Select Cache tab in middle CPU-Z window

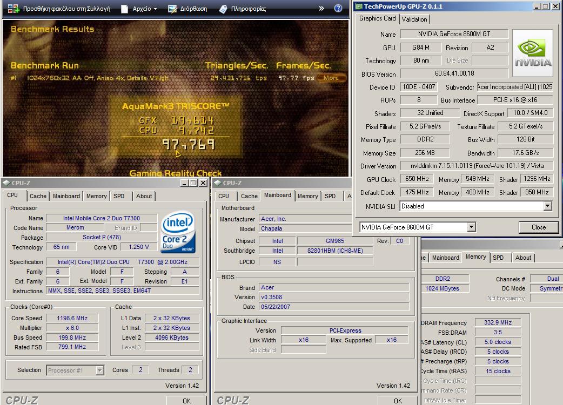(x=249, y=196)
